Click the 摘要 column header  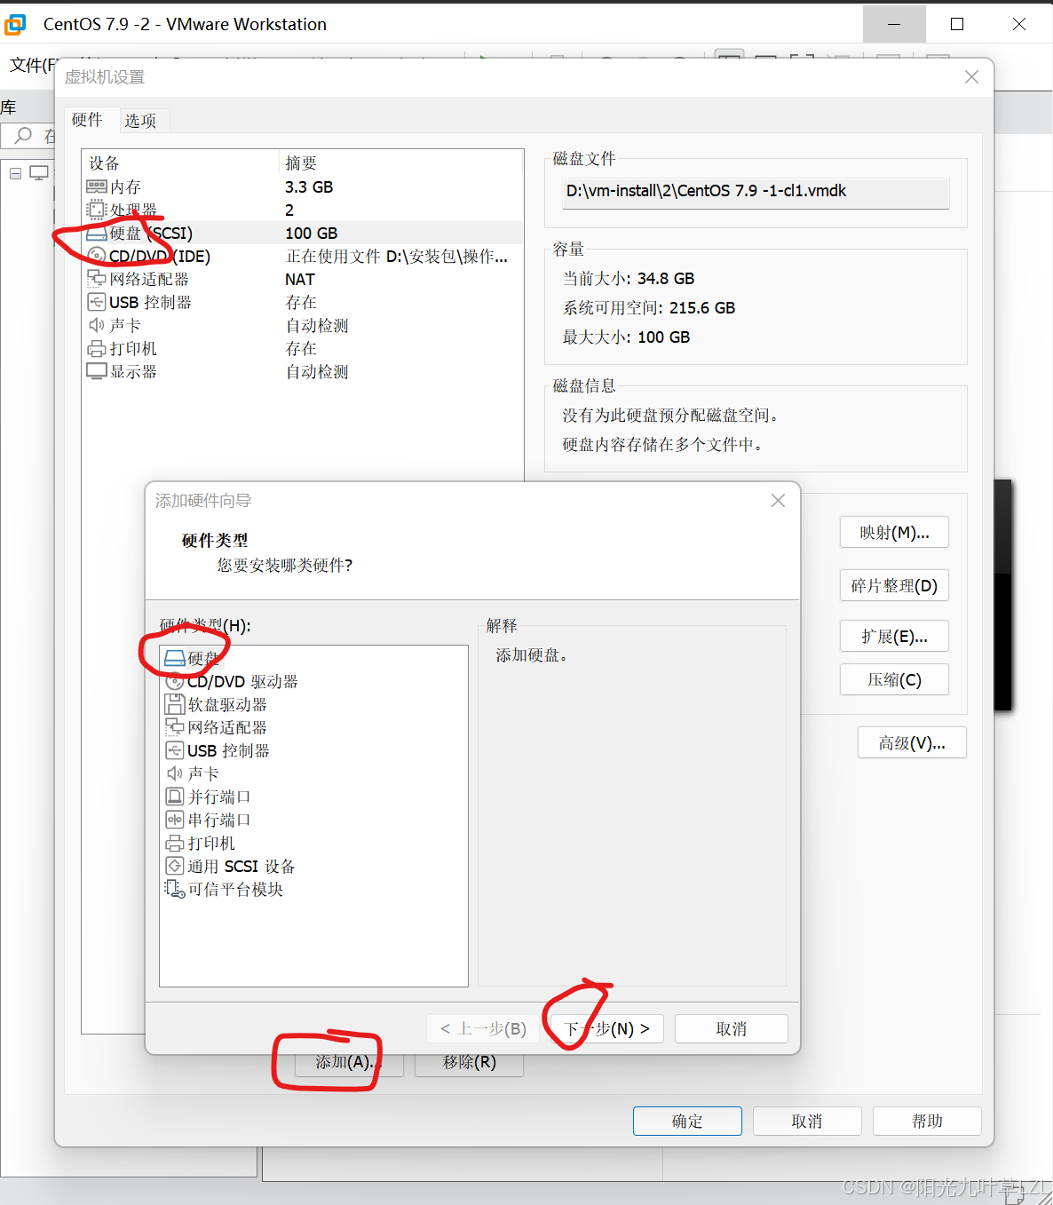pos(301,163)
